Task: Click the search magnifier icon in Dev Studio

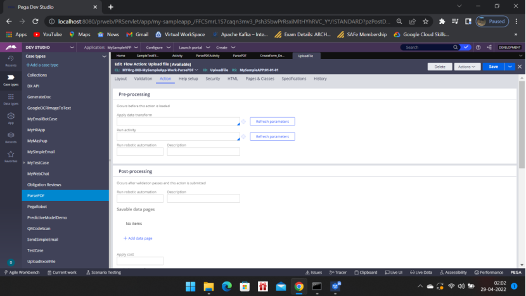Action: [x=455, y=48]
